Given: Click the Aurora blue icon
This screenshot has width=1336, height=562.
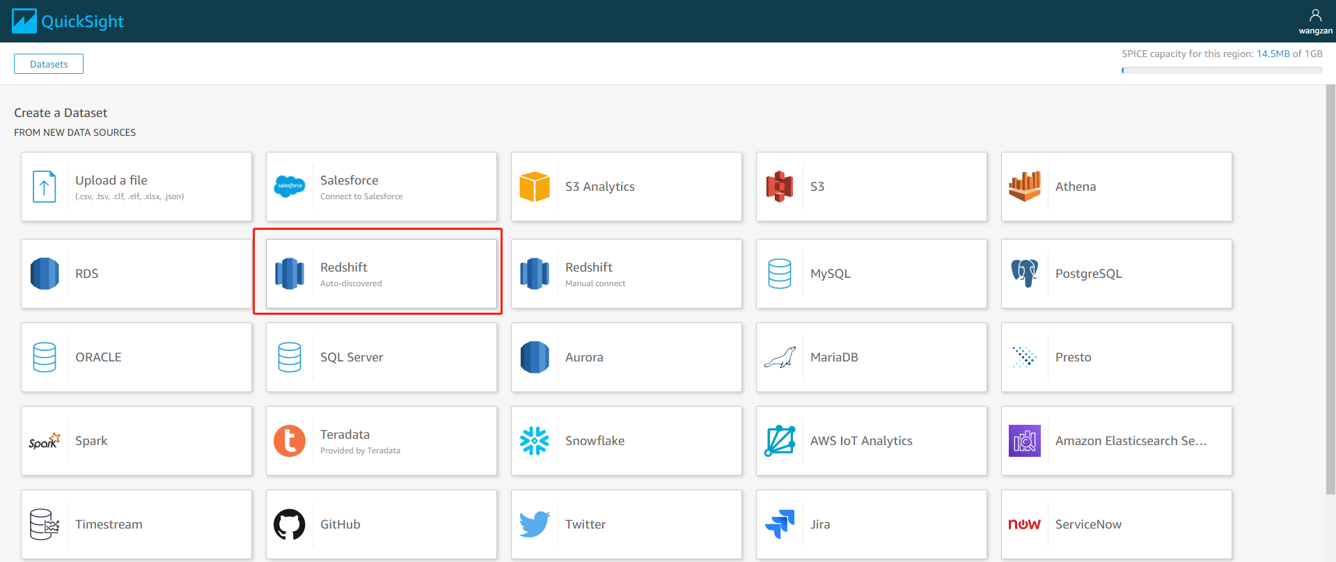Looking at the screenshot, I should [x=535, y=357].
